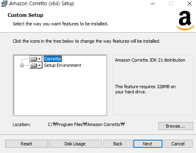Close the setup window
196x153 pixels.
click(x=190, y=4)
